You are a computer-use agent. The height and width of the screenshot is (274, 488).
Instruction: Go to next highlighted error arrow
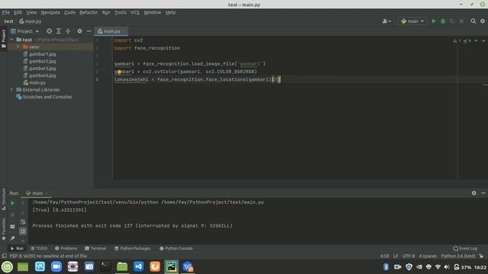tap(483, 40)
